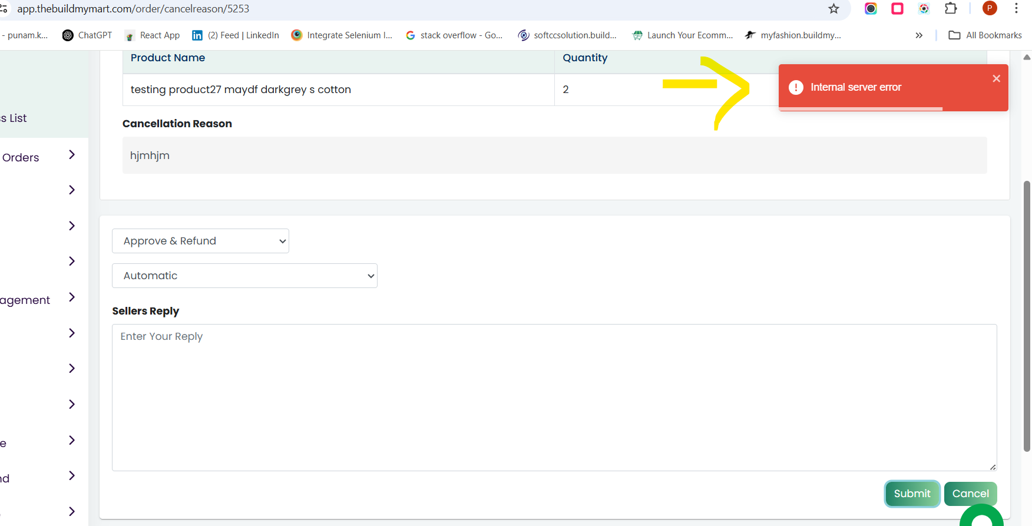Bookmark this page with the star icon
The height and width of the screenshot is (526, 1032).
(x=833, y=9)
